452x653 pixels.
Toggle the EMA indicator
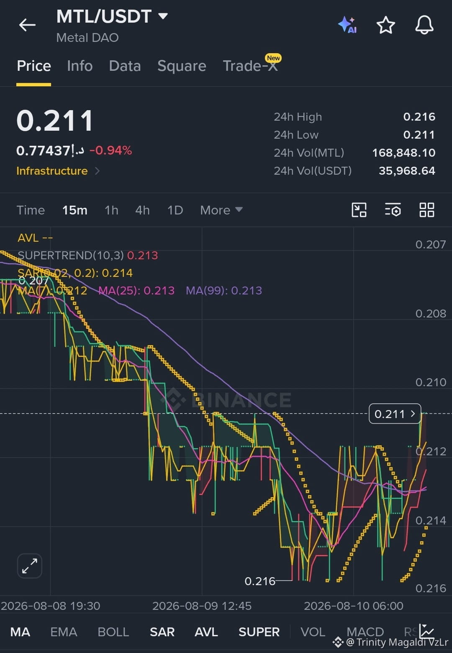pos(64,632)
